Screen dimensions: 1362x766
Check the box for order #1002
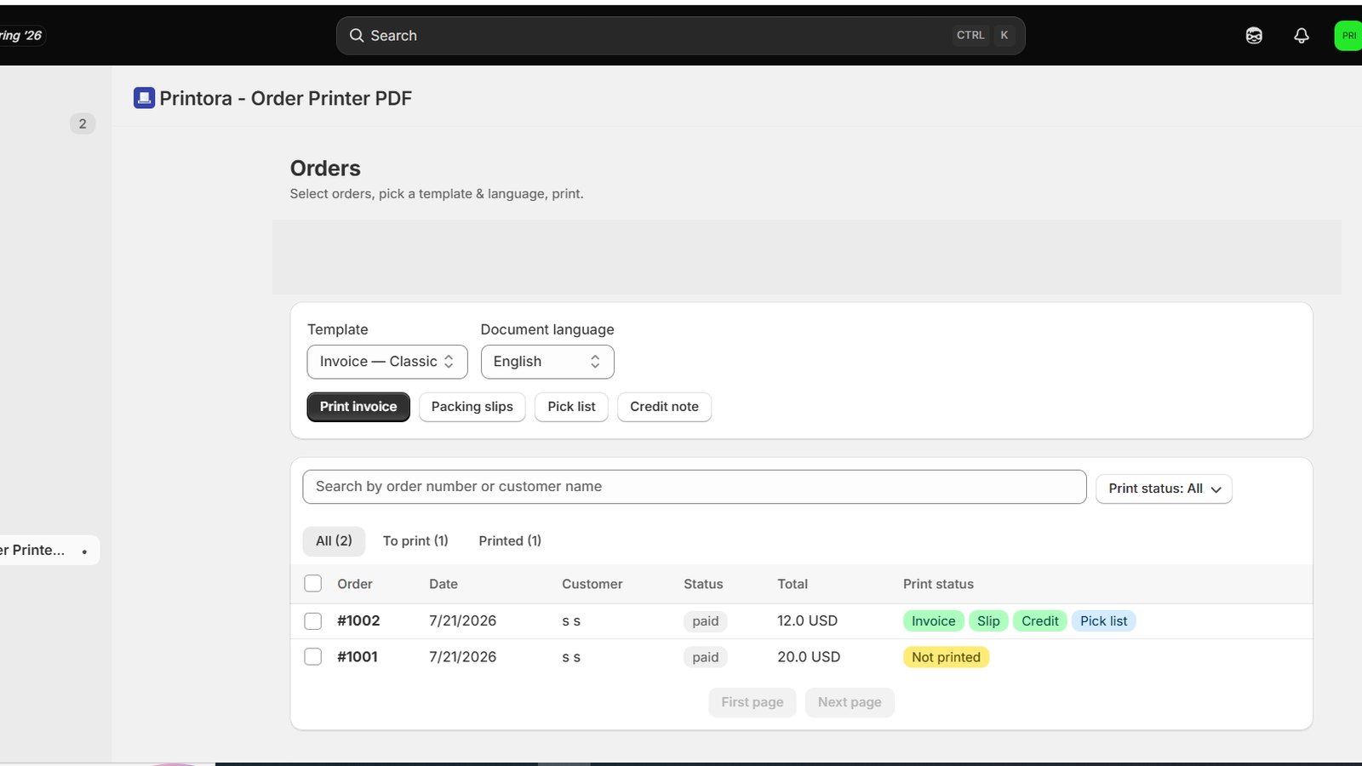pyautogui.click(x=313, y=621)
